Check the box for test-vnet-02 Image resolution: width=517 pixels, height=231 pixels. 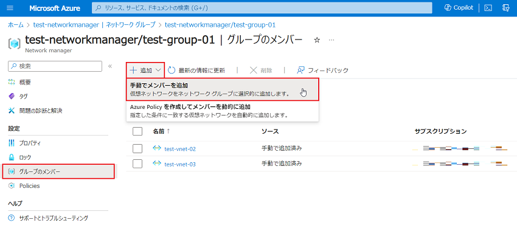pyautogui.click(x=137, y=148)
